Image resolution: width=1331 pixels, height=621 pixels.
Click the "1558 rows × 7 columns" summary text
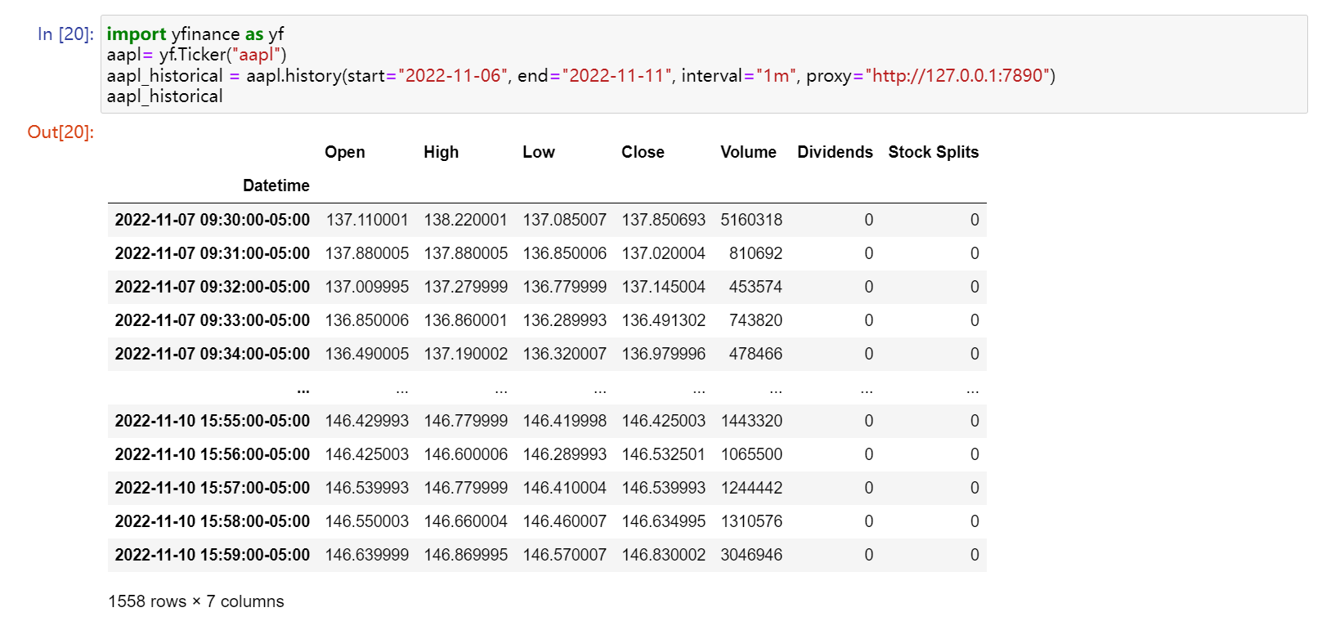click(196, 601)
